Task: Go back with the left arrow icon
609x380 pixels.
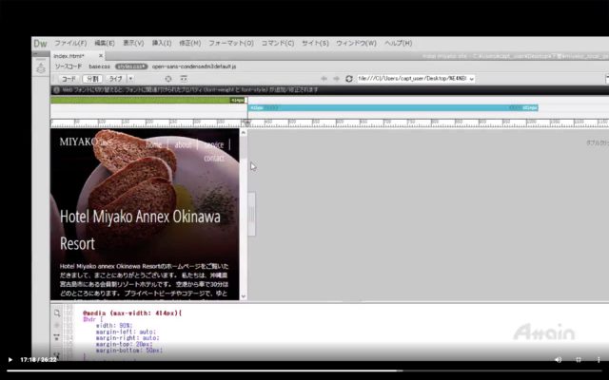Action: point(324,79)
